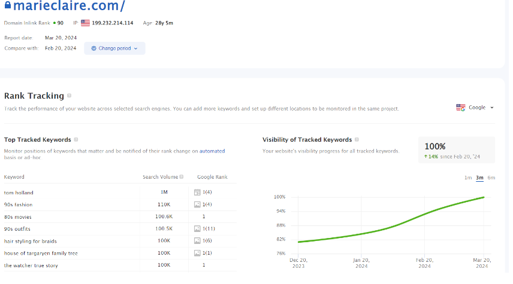The image size is (513, 284).
Task: Click the compare date Feb 20, 2024
Action: click(x=61, y=48)
